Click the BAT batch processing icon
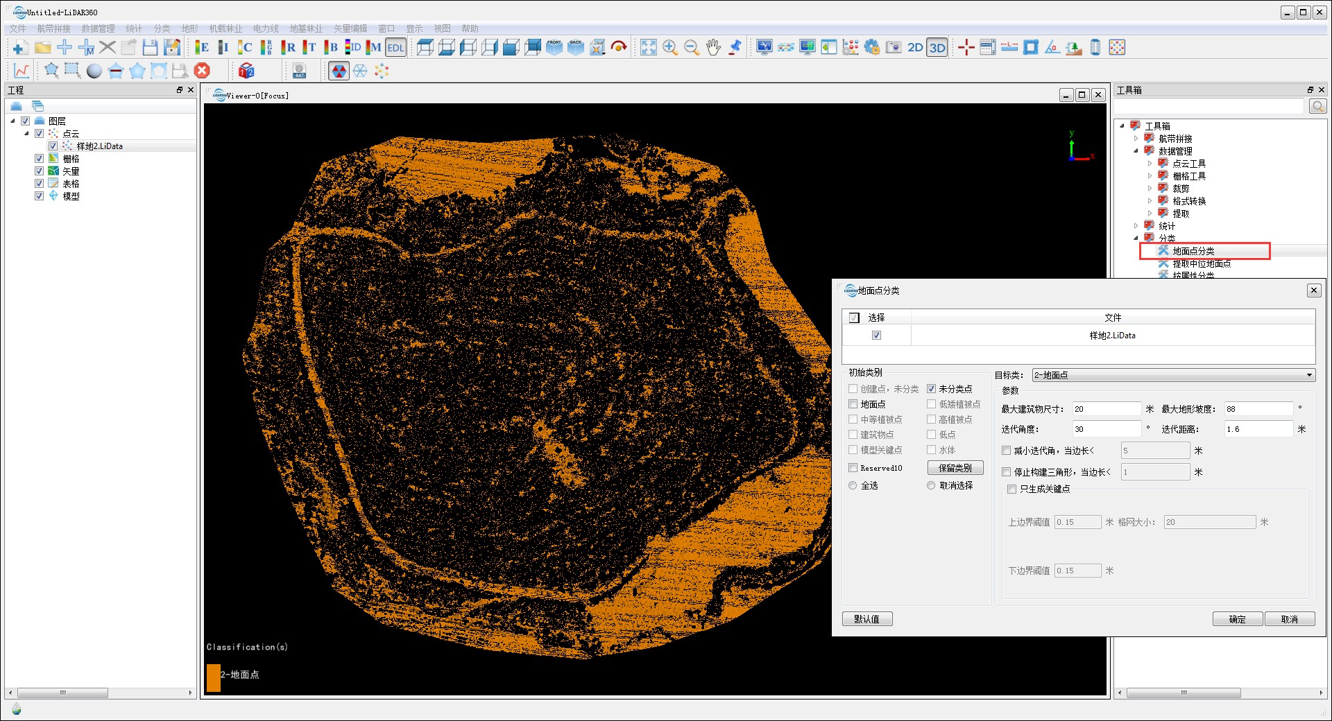Screen dimensions: 1332x721 (300, 71)
